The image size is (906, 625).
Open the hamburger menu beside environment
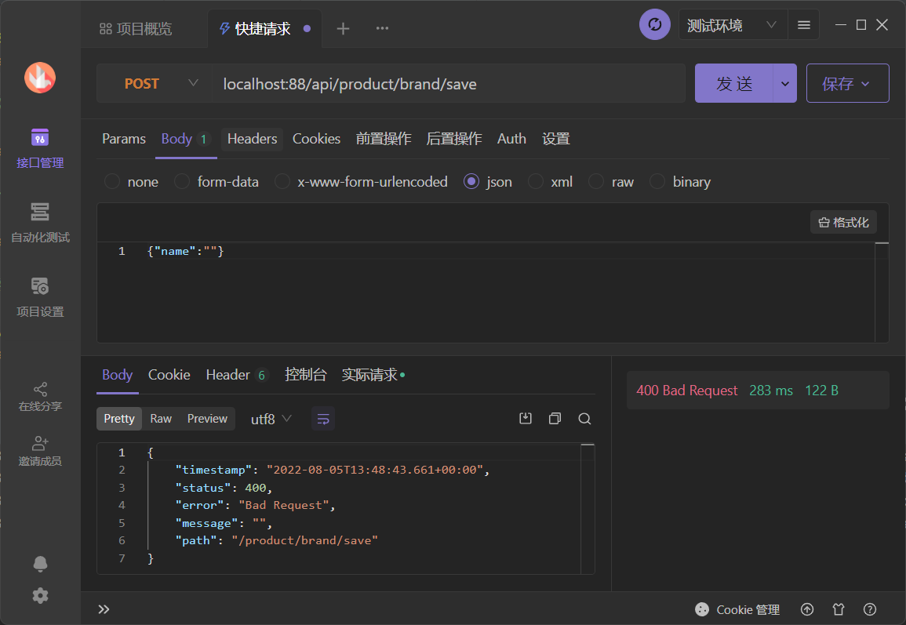[x=804, y=25]
